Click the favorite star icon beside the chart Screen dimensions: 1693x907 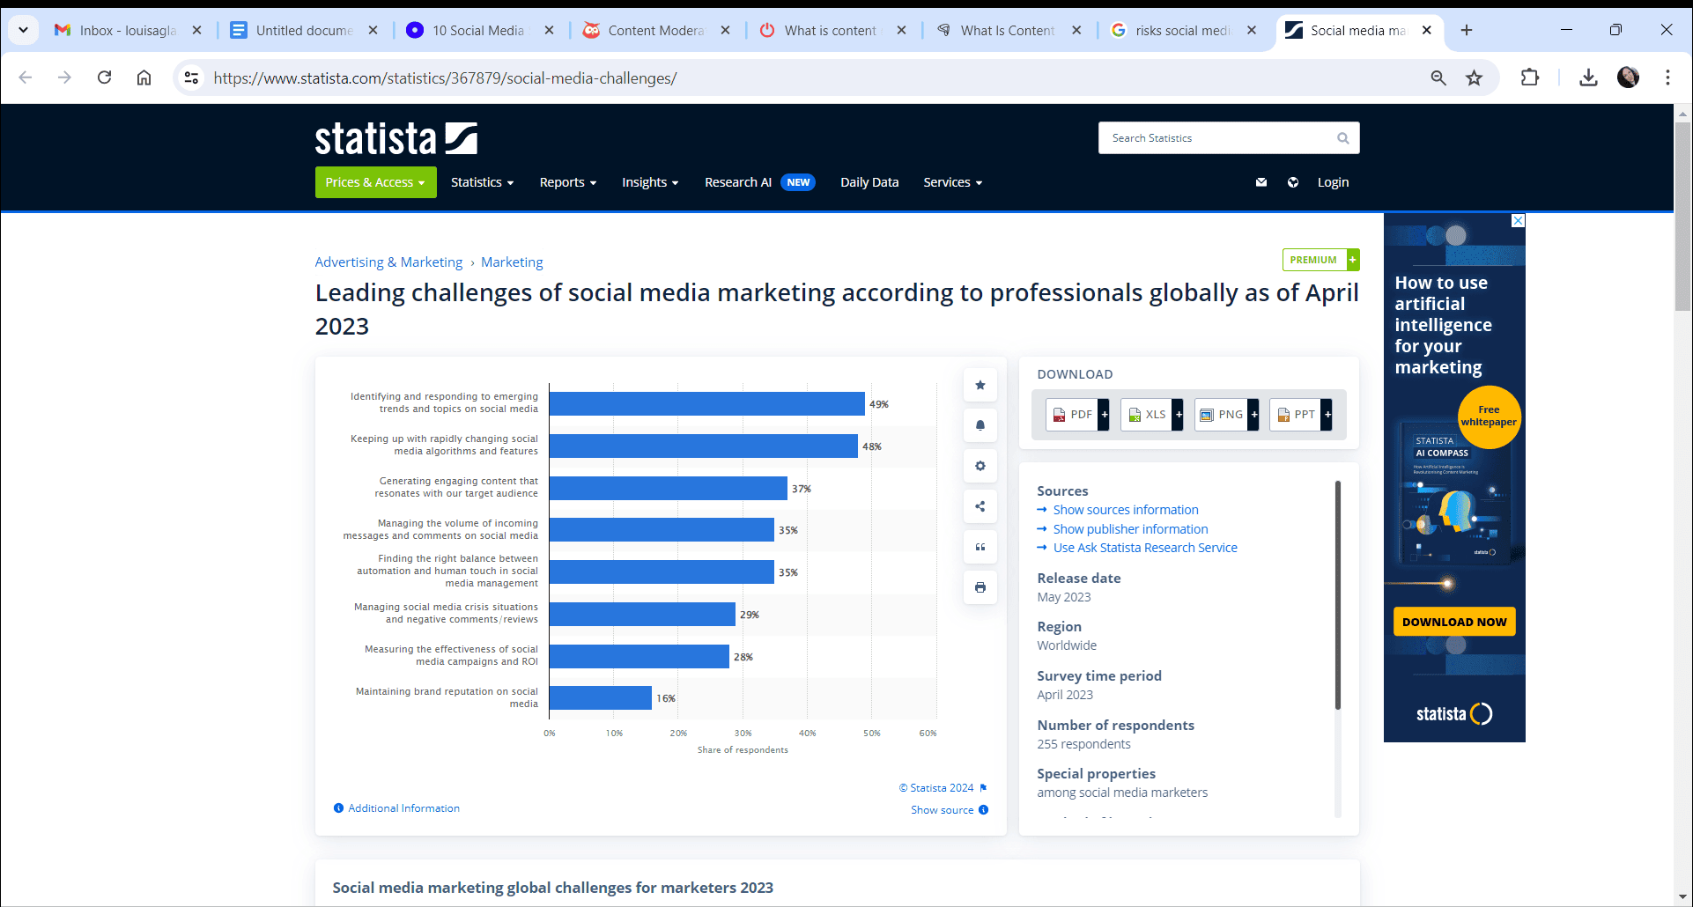tap(980, 385)
